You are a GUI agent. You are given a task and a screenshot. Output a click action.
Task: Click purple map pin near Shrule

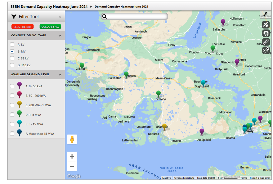[237, 62]
